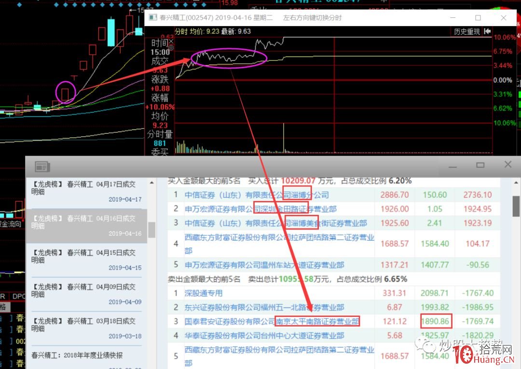Open sell-side 西藏东方财富证券拉萨团结路第二 link
The image size is (521, 369).
click(279, 356)
